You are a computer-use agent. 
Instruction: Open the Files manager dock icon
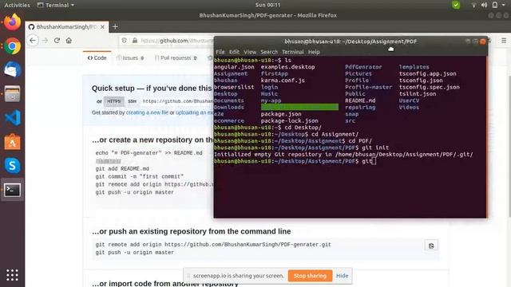[x=13, y=94]
